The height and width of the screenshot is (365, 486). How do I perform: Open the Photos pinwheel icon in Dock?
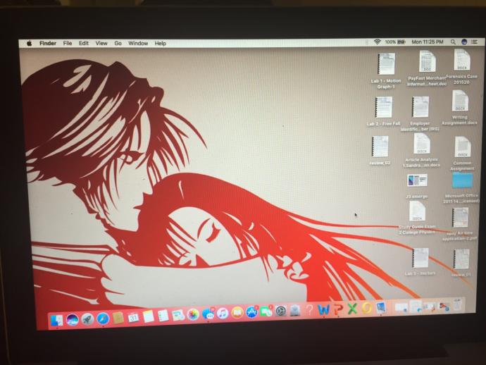[x=193, y=315]
